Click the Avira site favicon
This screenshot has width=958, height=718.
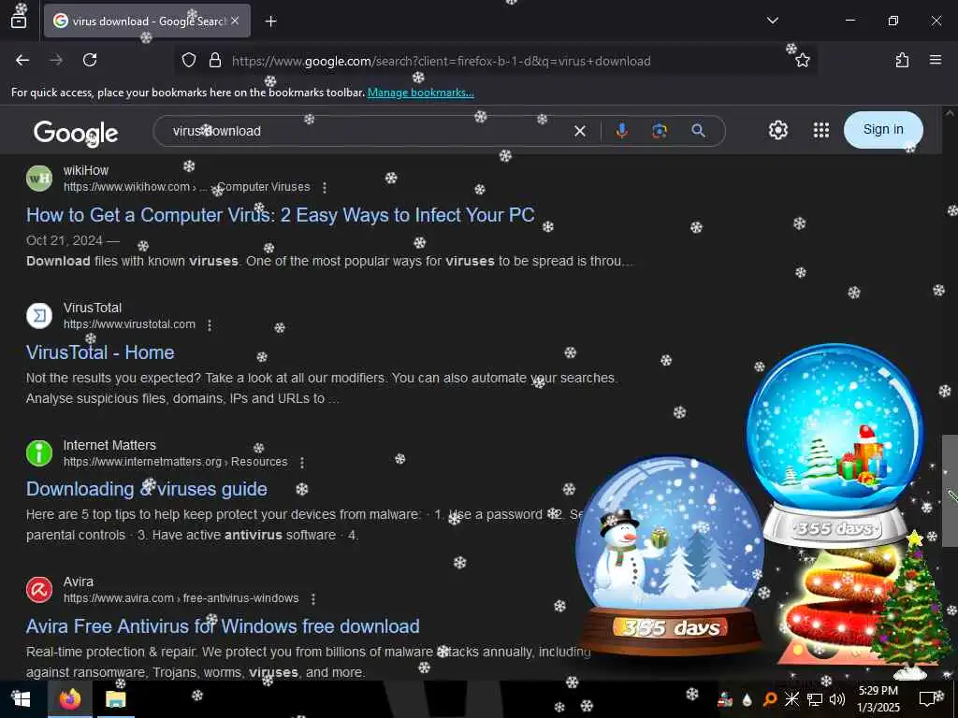tap(39, 590)
